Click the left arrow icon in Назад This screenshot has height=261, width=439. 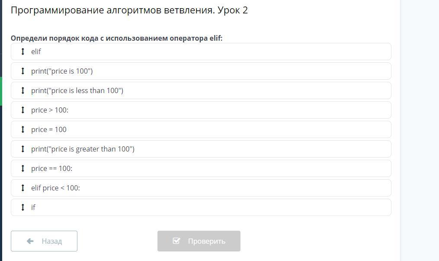(x=30, y=241)
